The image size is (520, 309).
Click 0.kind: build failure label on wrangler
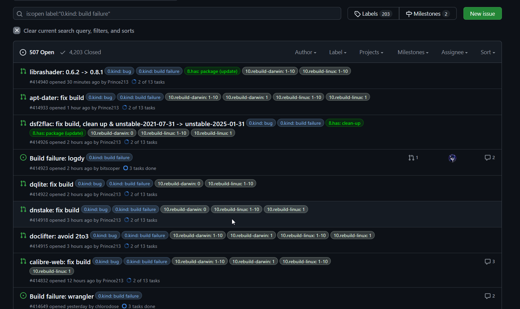click(119, 296)
